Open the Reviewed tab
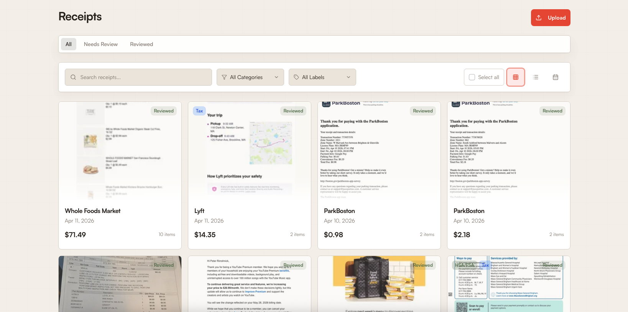This screenshot has height=312, width=628. [141, 44]
